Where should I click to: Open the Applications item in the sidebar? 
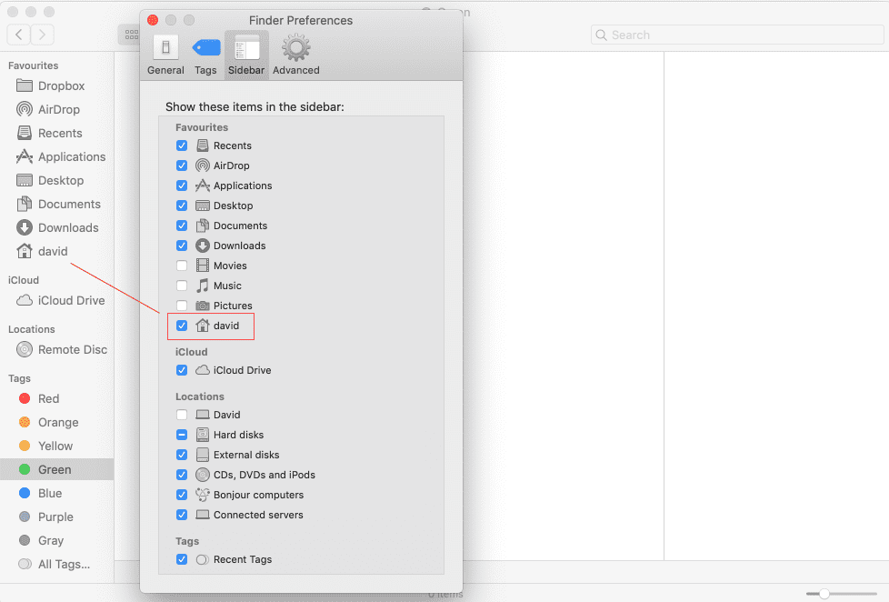(68, 156)
